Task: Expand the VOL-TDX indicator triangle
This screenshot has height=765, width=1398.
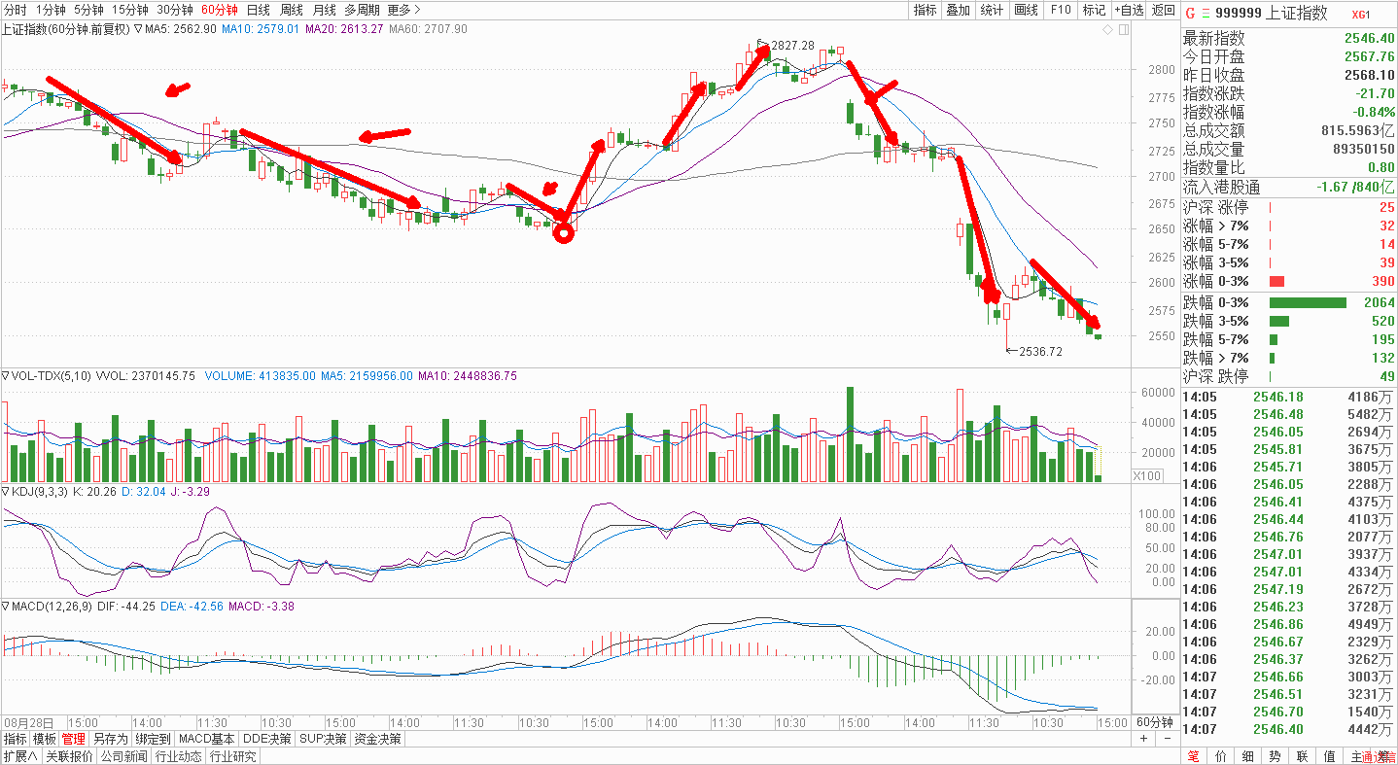Action: pos(6,375)
